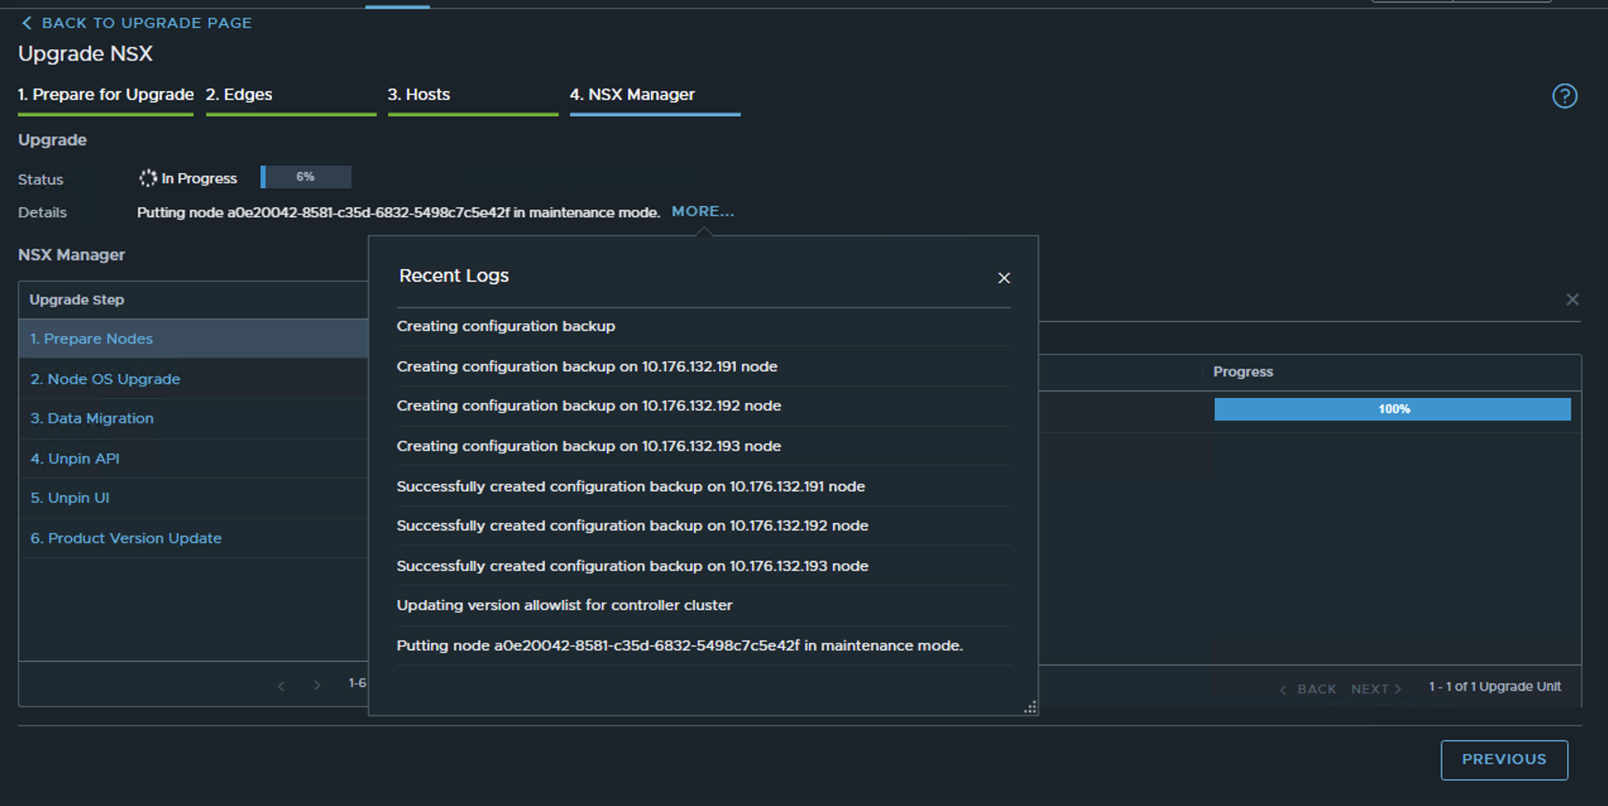Viewport: 1608px width, 806px height.
Task: Click the 100% progress bar
Action: [x=1392, y=409]
